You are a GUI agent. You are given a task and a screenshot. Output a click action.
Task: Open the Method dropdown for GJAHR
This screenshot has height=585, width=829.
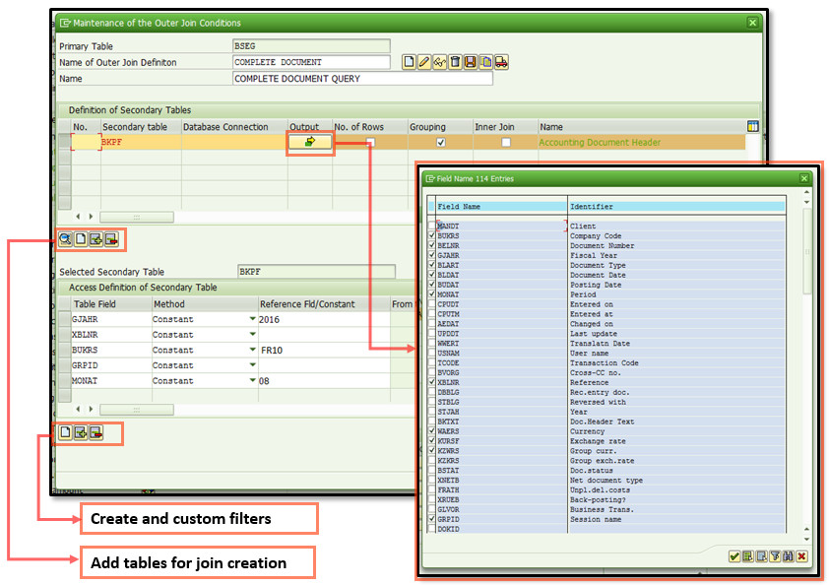[x=252, y=319]
